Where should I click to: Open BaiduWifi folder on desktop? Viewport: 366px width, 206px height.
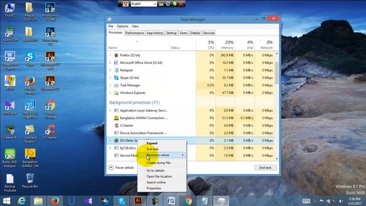click(30, 34)
